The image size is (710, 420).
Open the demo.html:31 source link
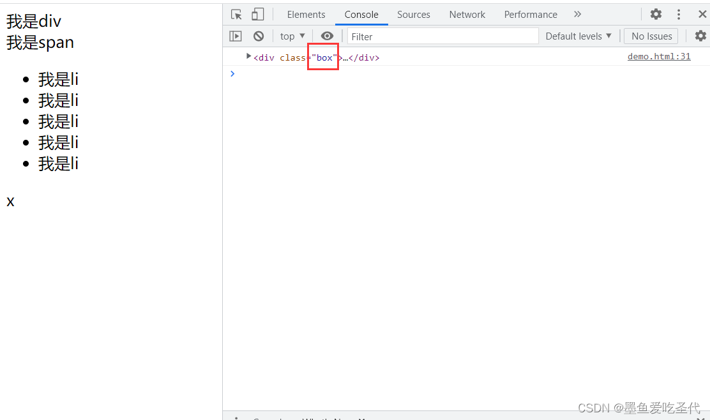pyautogui.click(x=659, y=57)
